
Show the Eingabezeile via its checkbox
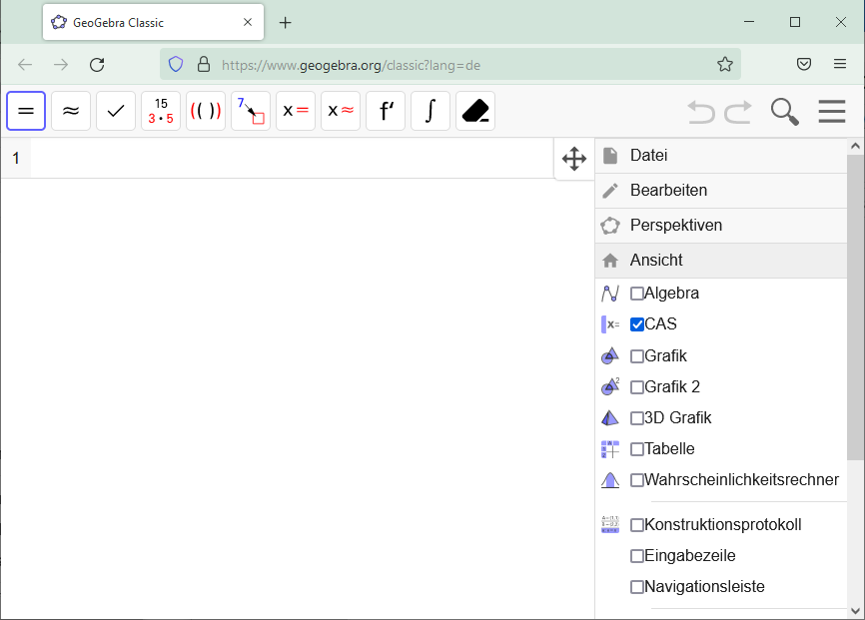click(x=636, y=555)
